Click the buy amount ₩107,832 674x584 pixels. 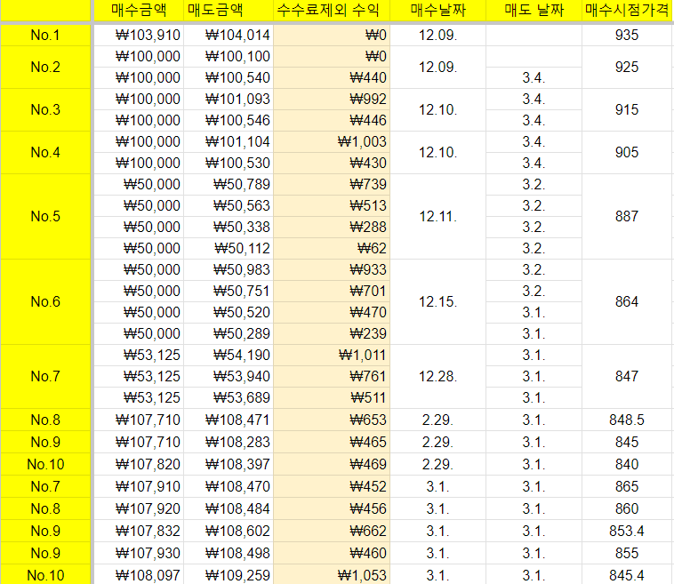point(139,532)
